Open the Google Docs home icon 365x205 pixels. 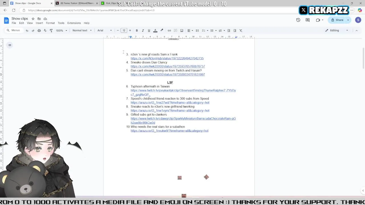click(6, 20)
